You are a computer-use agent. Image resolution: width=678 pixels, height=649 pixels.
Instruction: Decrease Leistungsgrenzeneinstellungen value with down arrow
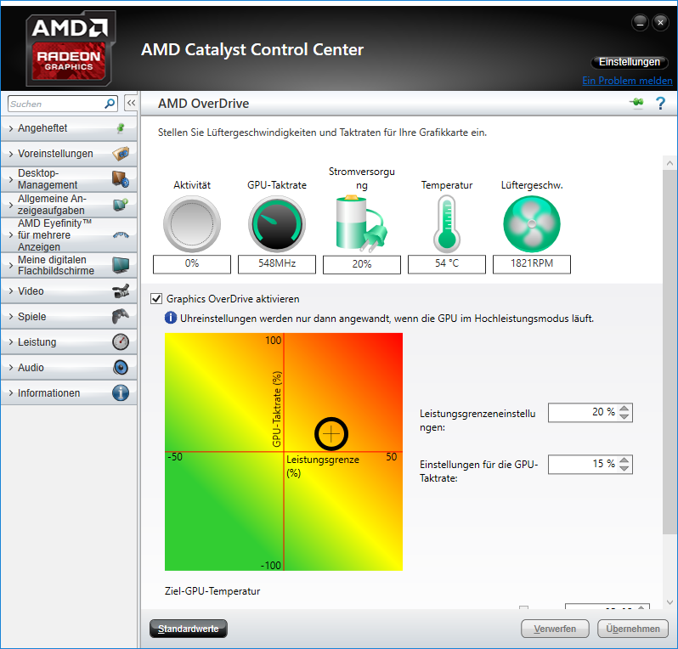point(624,416)
